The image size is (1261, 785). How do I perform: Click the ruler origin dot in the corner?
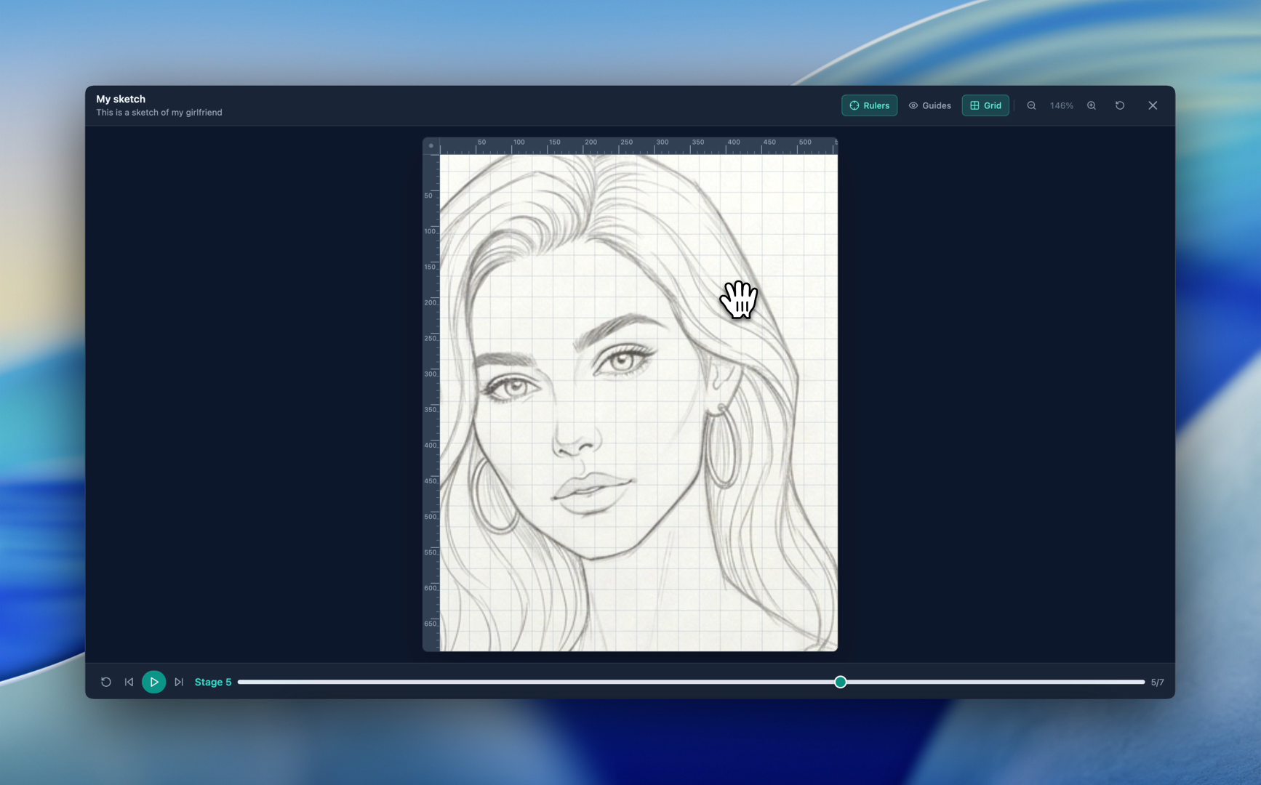pos(431,145)
